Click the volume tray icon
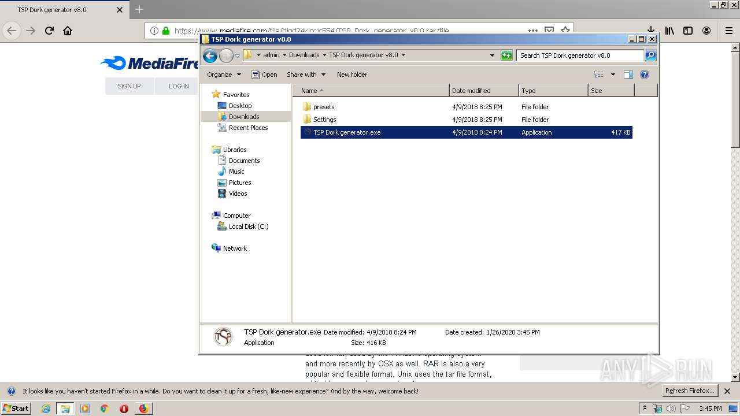Viewport: 740px width, 416px height. [671, 408]
